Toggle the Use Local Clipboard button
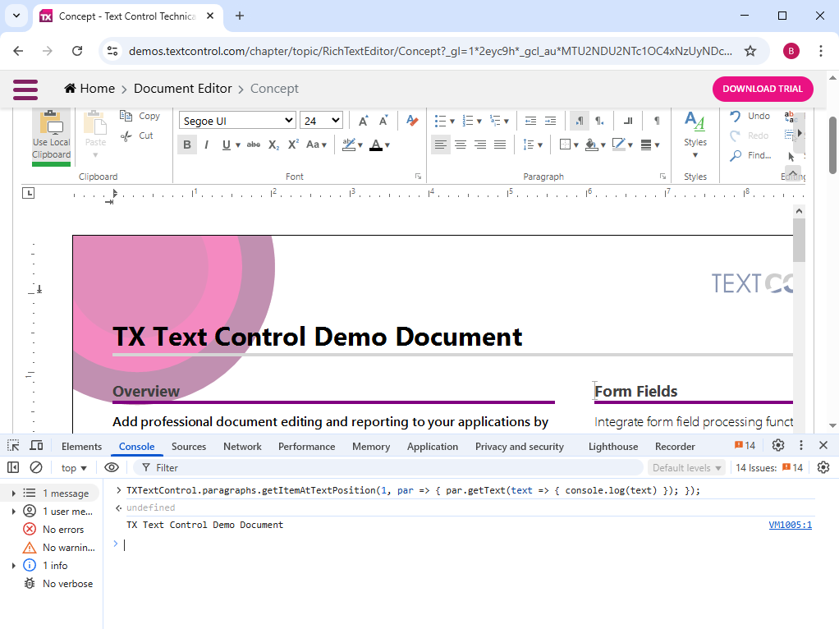Image resolution: width=839 pixels, height=629 pixels. [51, 135]
